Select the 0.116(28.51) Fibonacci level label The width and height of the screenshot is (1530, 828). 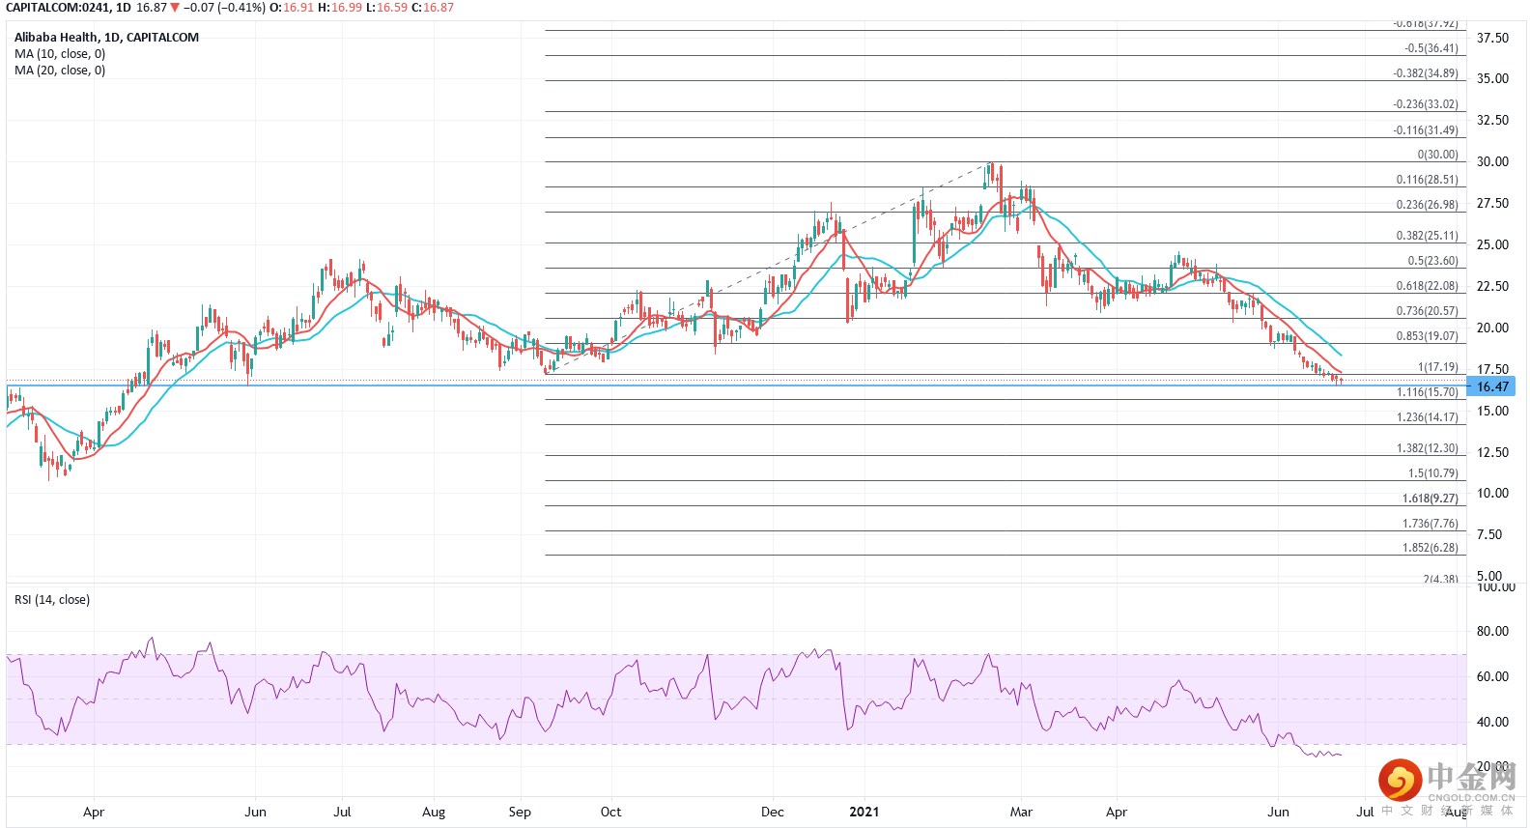click(1427, 180)
